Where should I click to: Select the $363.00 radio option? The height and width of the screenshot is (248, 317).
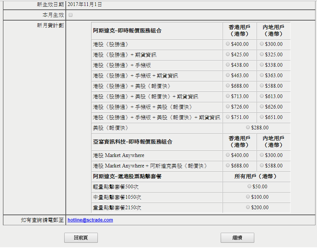coord(262,75)
